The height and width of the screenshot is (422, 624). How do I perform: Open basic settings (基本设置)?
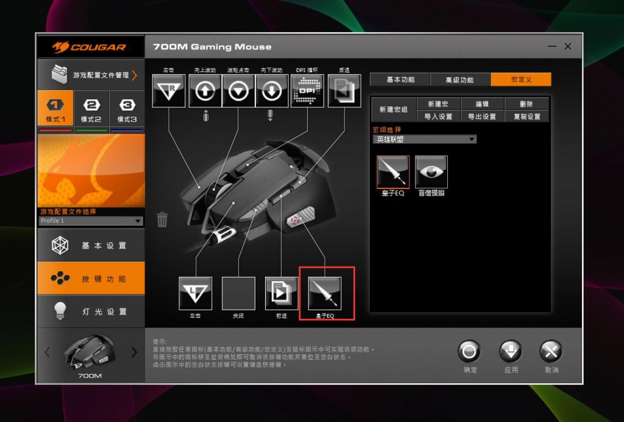[91, 245]
